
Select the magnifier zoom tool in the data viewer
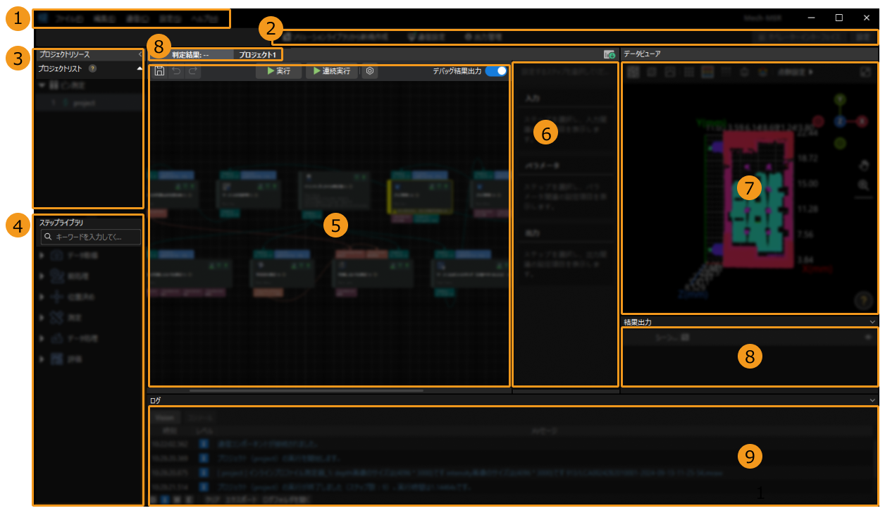point(863,185)
